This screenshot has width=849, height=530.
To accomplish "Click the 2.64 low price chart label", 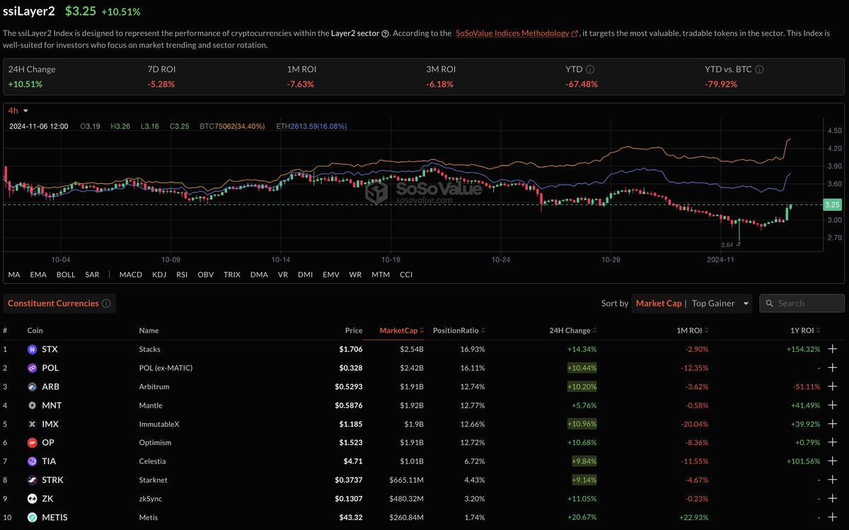I will [x=727, y=245].
